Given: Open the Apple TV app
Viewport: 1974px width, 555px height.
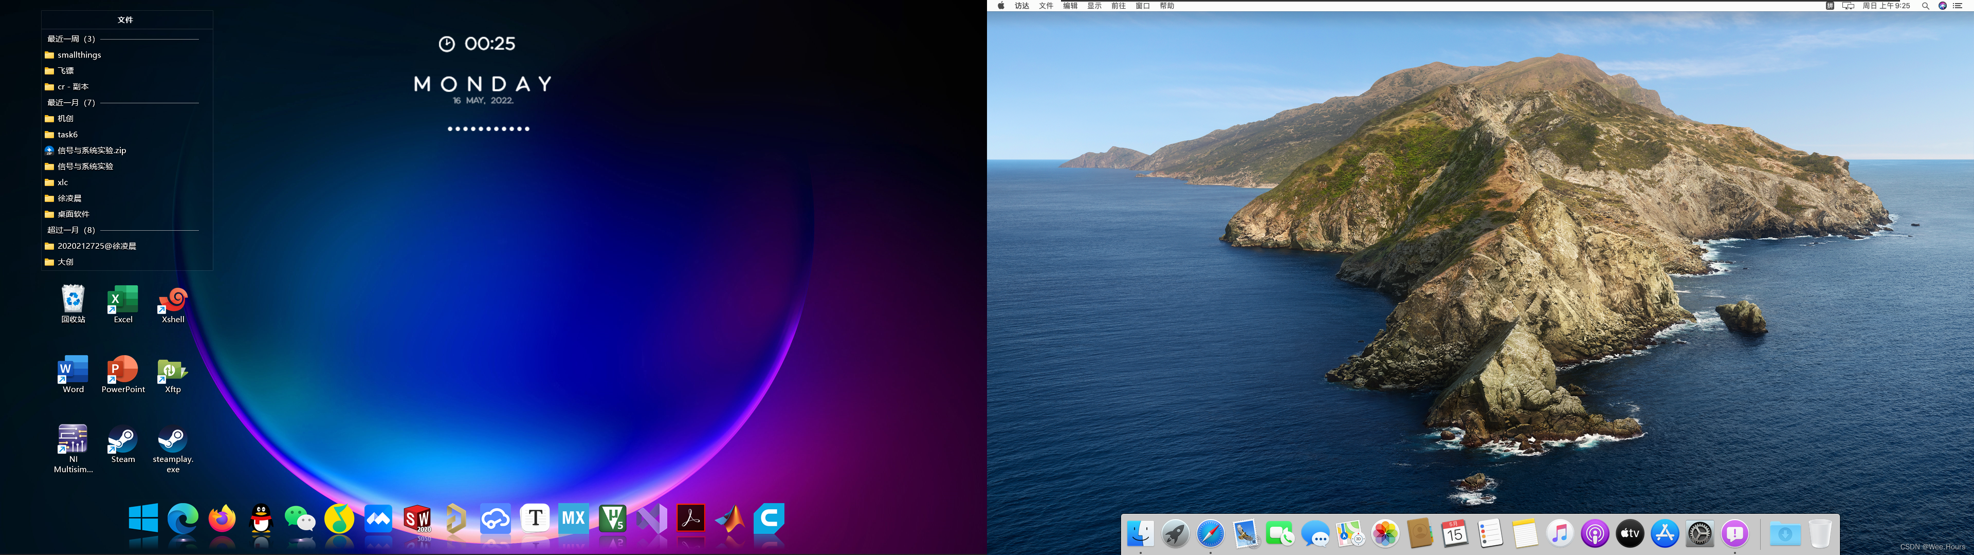Looking at the screenshot, I should [x=1629, y=533].
